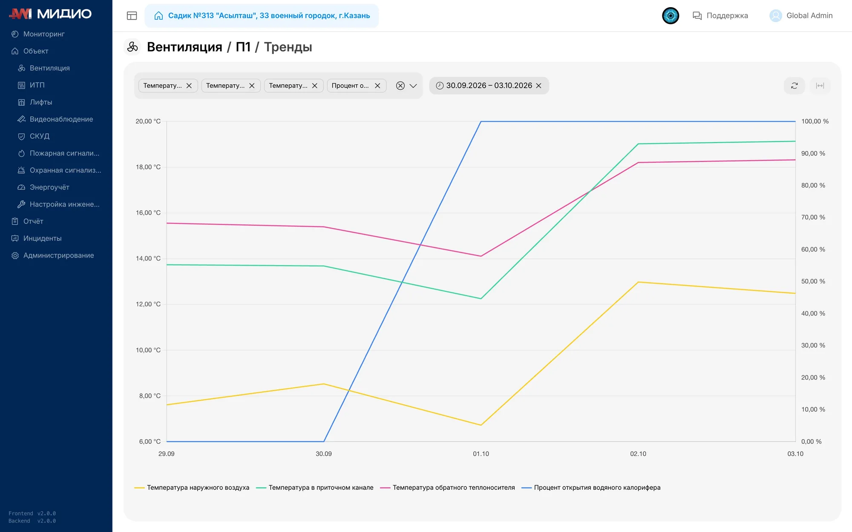The image size is (852, 532).
Task: Open the 30.09.2026 – 03.10.2026 date range picker
Action: (x=489, y=86)
